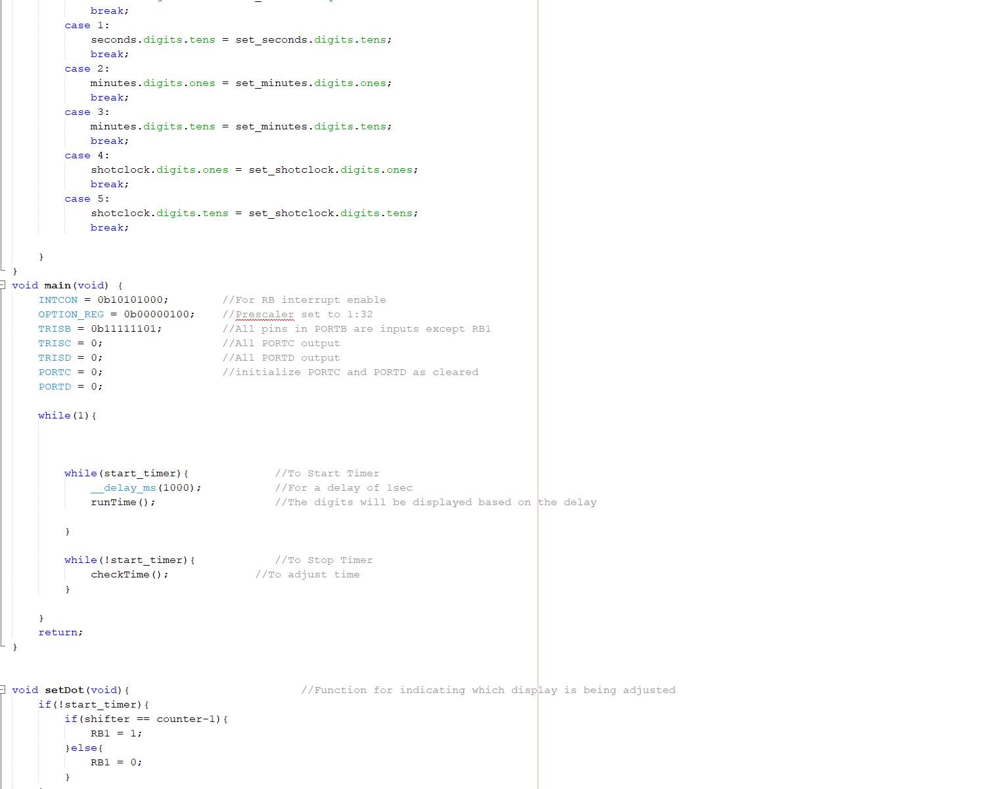Click the value 0b11111101
The image size is (995, 789).
123,329
